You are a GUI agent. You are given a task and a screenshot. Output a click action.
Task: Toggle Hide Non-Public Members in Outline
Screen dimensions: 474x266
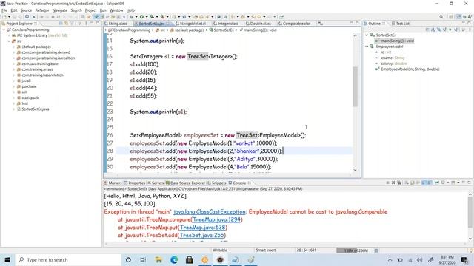click(x=450, y=30)
